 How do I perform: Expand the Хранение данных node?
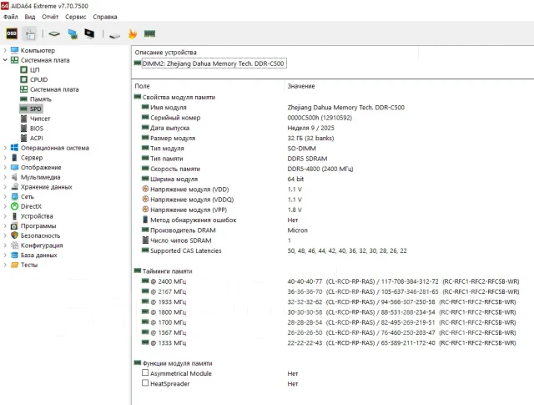click(x=5, y=187)
